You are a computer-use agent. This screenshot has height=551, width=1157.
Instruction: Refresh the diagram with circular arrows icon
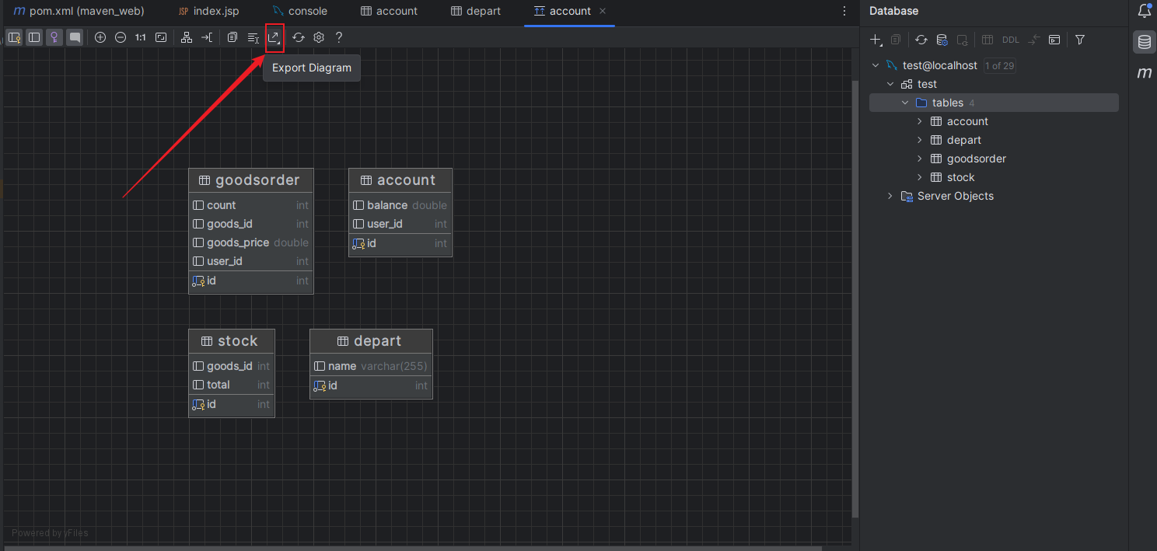[299, 37]
